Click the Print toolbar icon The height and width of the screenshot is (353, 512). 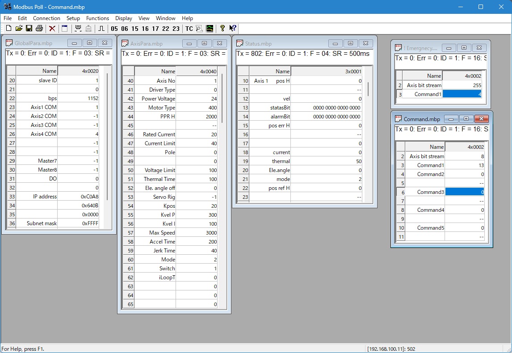tap(39, 29)
